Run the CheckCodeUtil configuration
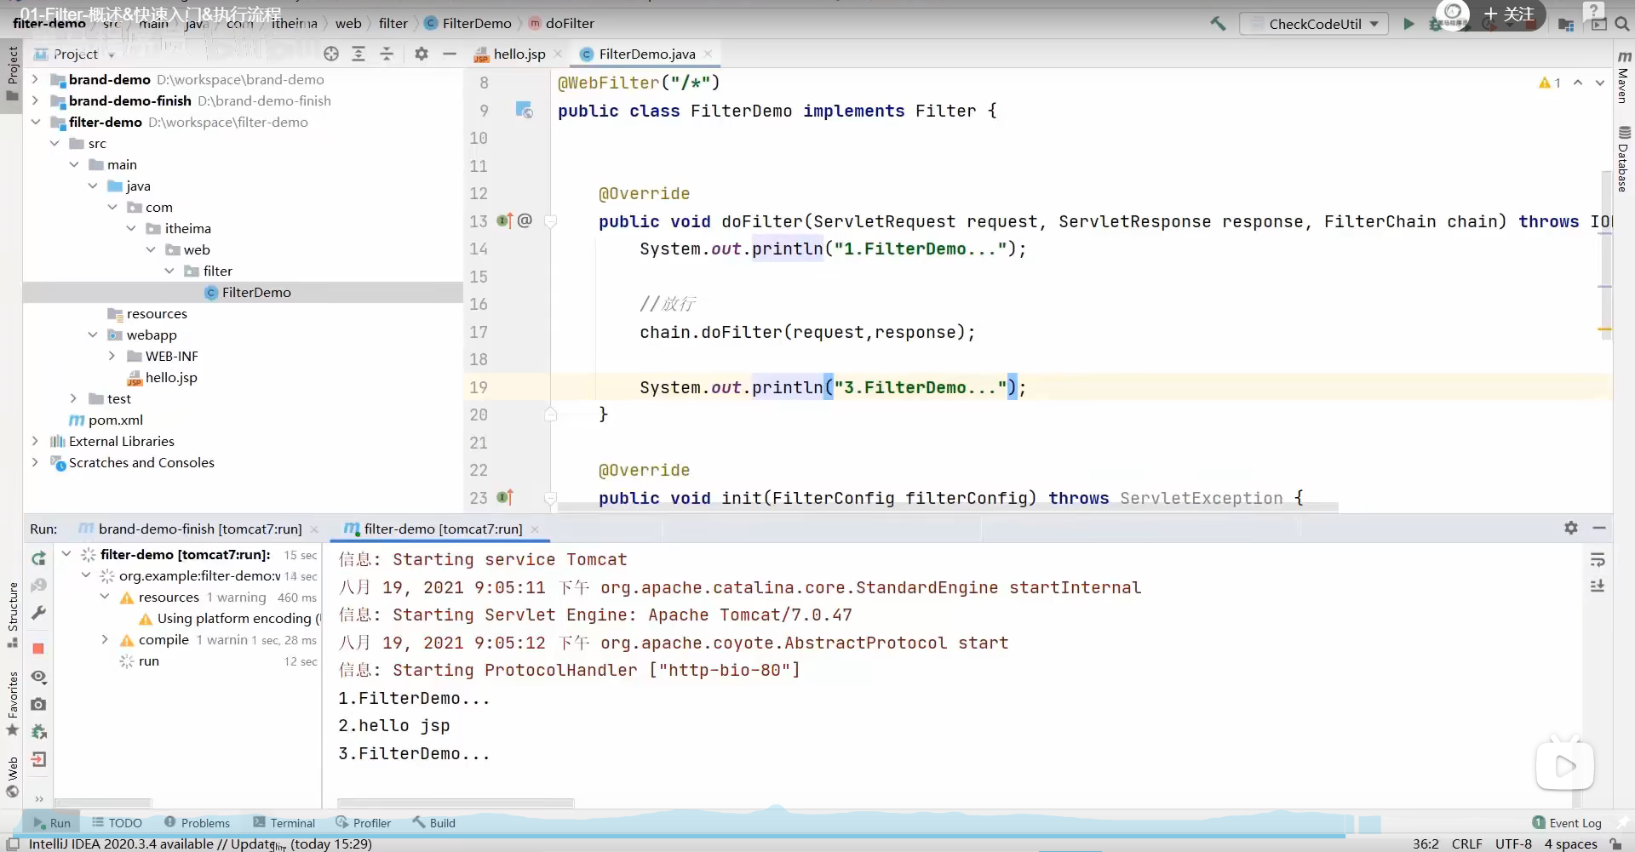The width and height of the screenshot is (1635, 852). [1408, 24]
